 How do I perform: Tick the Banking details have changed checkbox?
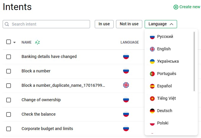pyautogui.click(x=9, y=56)
